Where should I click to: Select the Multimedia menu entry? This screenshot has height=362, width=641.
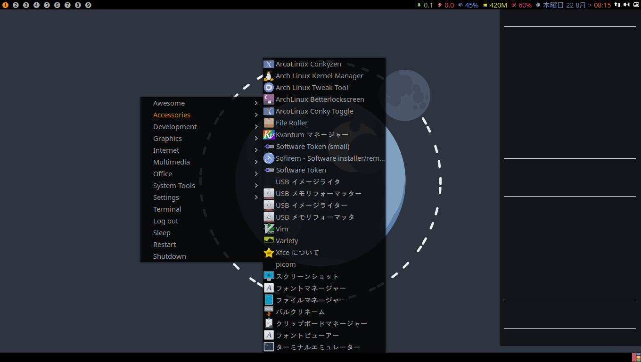[171, 162]
